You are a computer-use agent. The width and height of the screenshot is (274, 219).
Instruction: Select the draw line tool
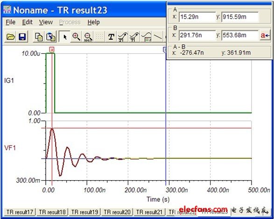[x=158, y=37]
